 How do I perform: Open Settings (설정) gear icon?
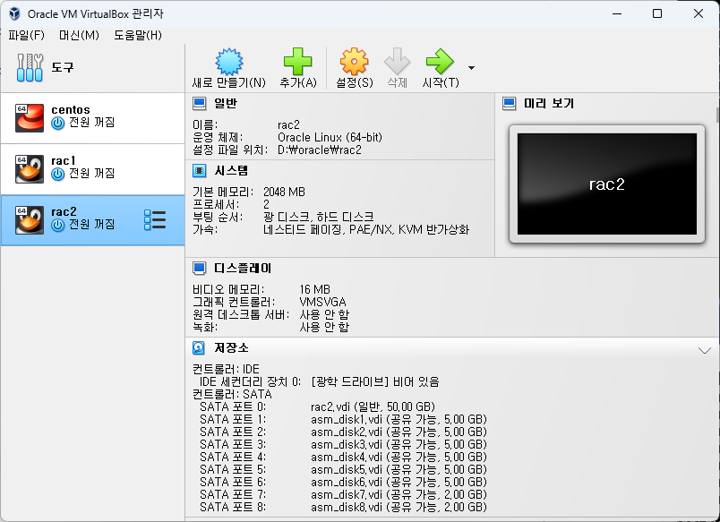(354, 62)
